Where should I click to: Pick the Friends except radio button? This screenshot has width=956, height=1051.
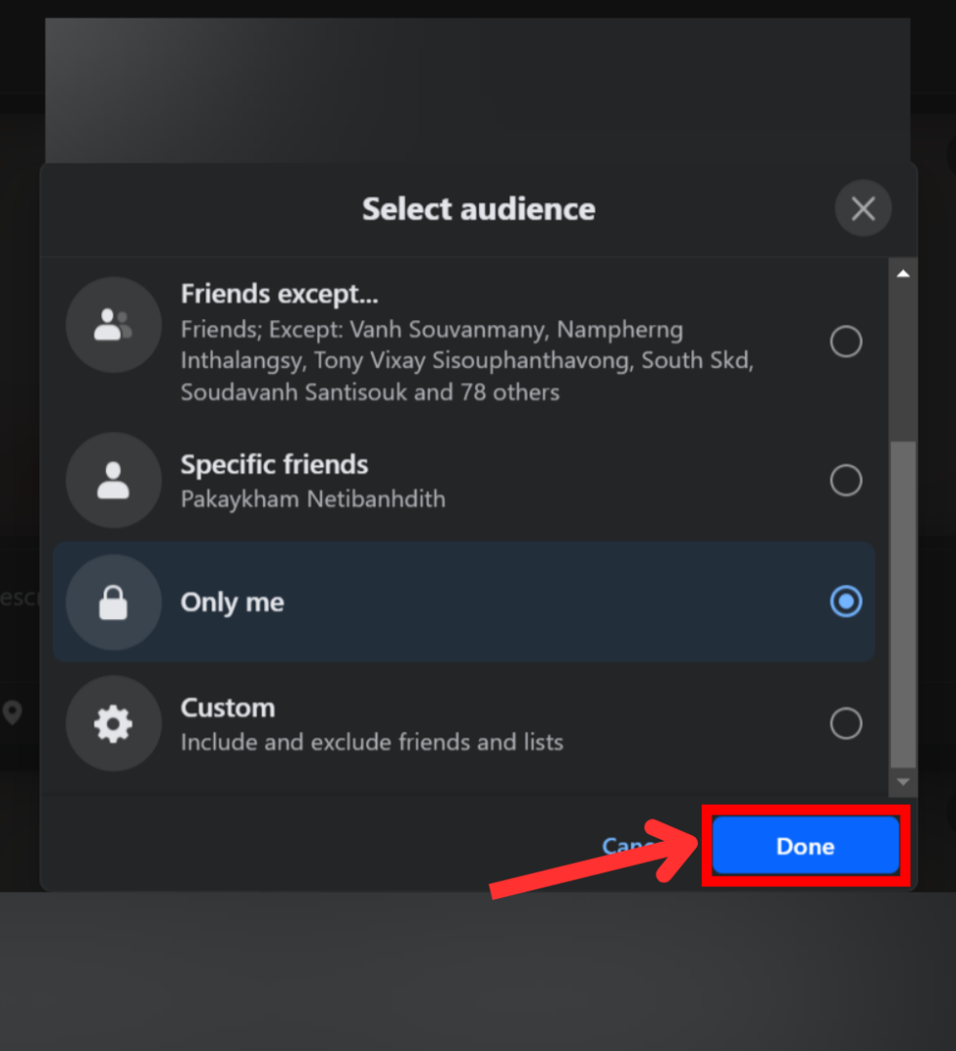[845, 341]
